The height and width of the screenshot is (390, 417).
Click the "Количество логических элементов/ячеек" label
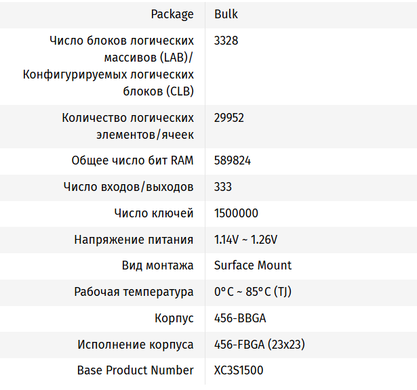127,126
